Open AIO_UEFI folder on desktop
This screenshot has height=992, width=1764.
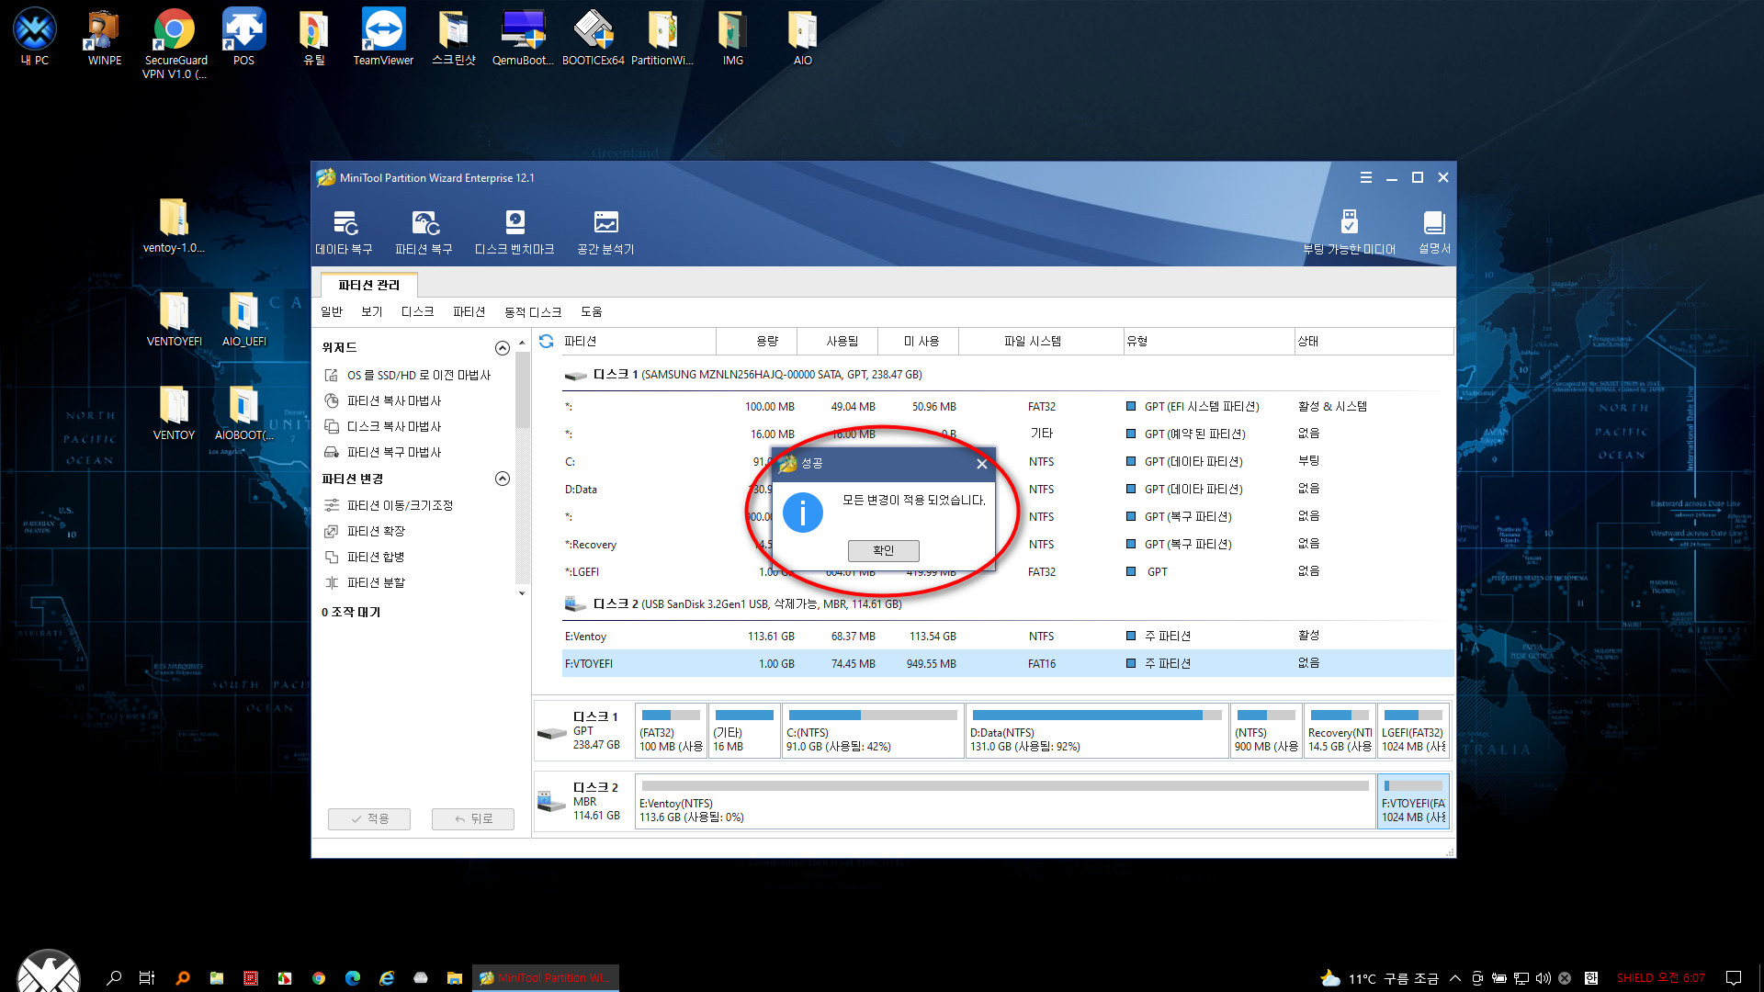243,320
